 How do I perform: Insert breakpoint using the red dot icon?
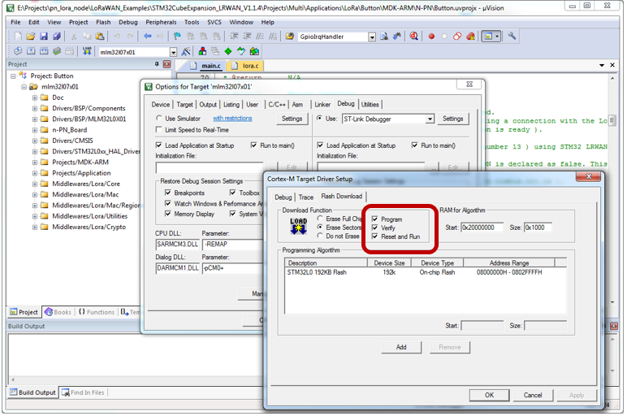point(431,37)
